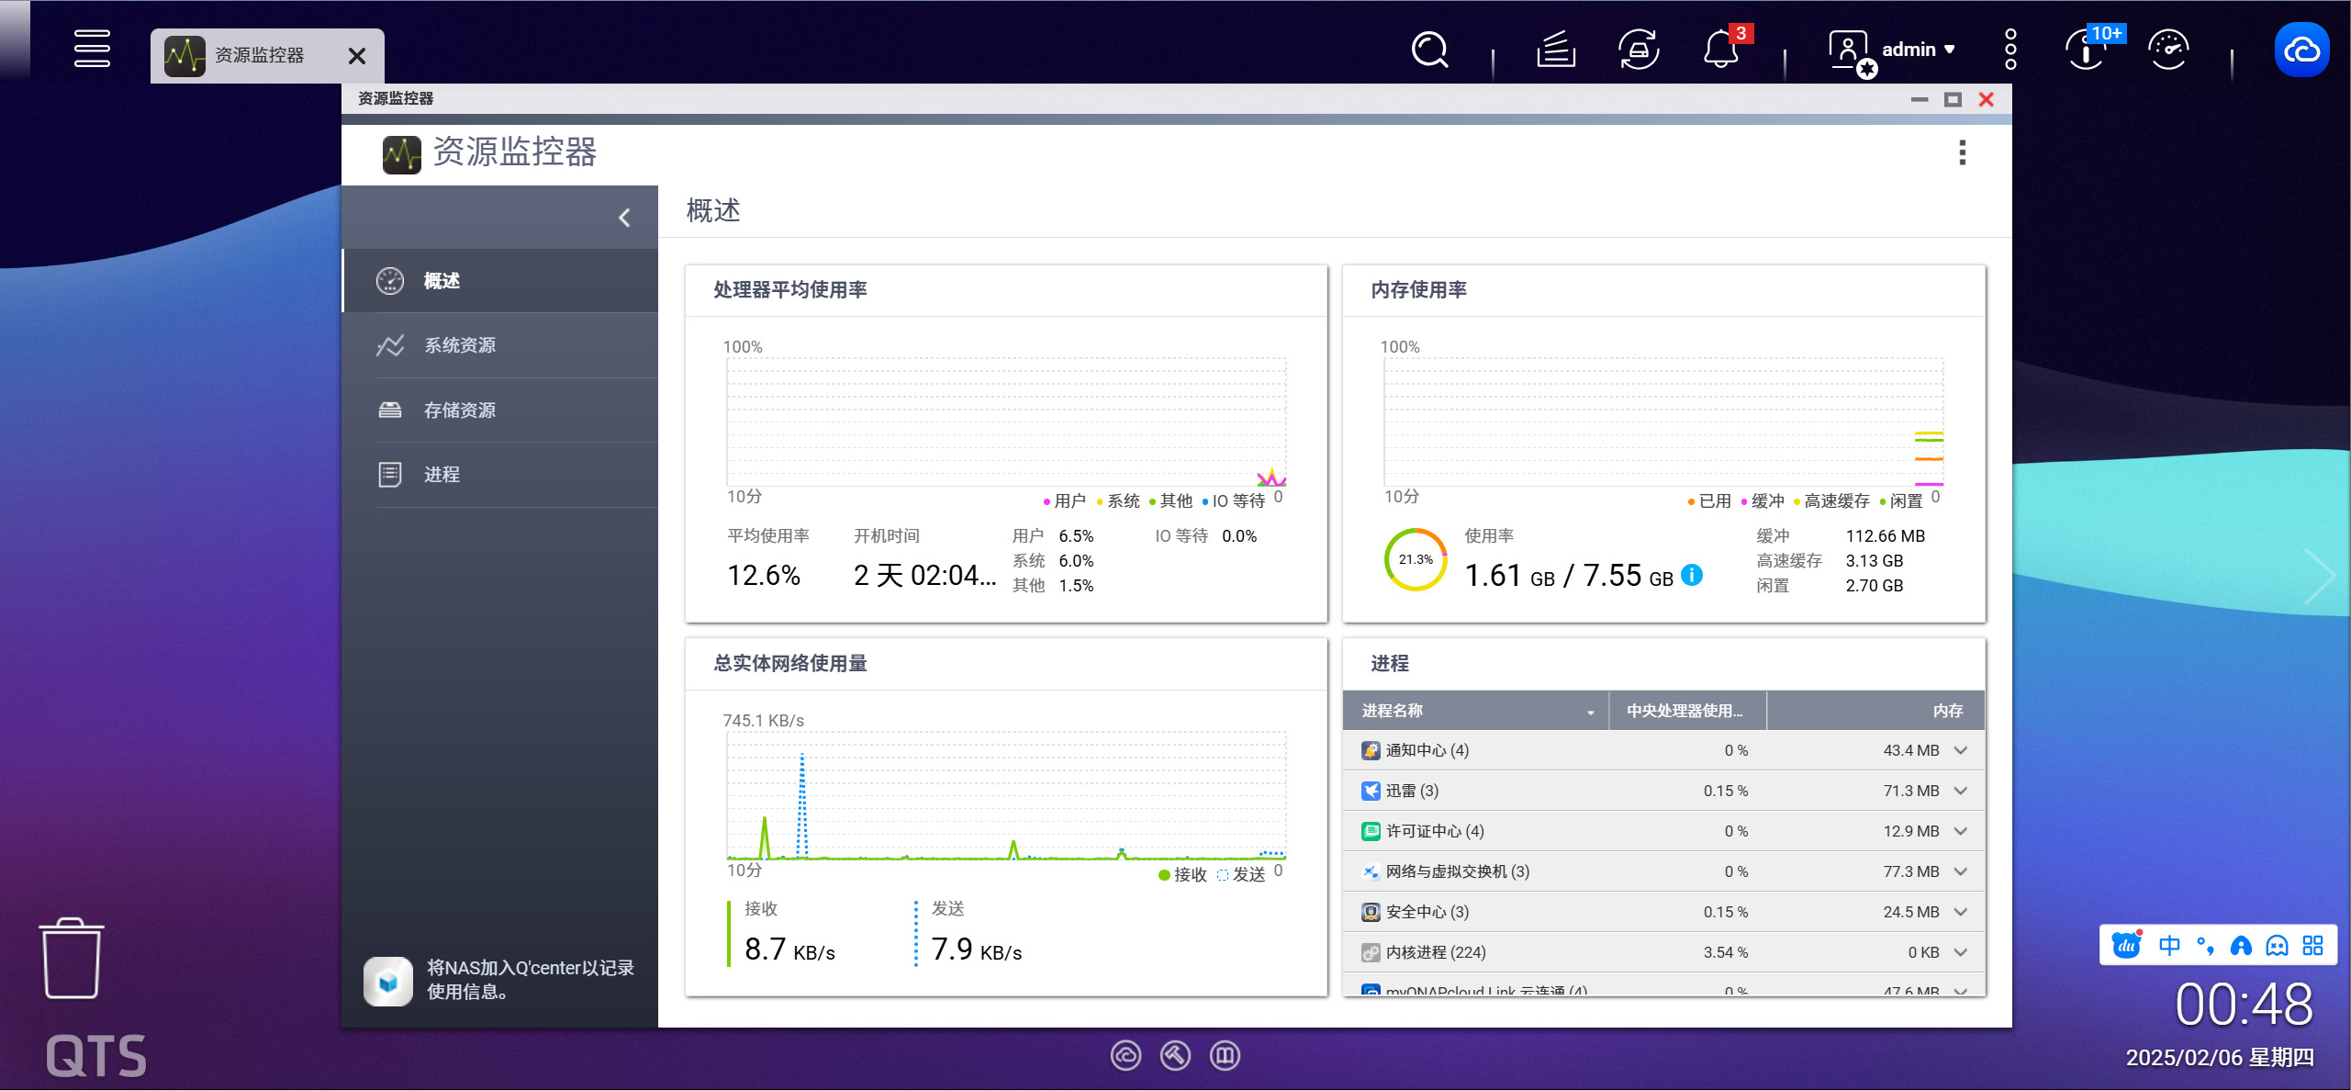Expand the 通知中心 process row
Viewport: 2351px width, 1090px height.
pyautogui.click(x=1961, y=750)
